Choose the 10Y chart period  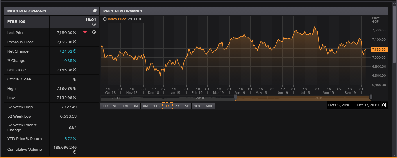pos(197,106)
